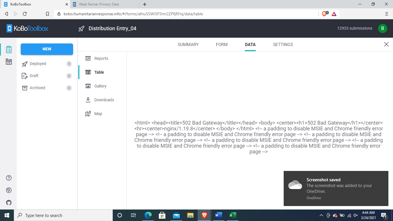393x221 pixels.
Task: Click the NEW button
Action: pyautogui.click(x=47, y=49)
